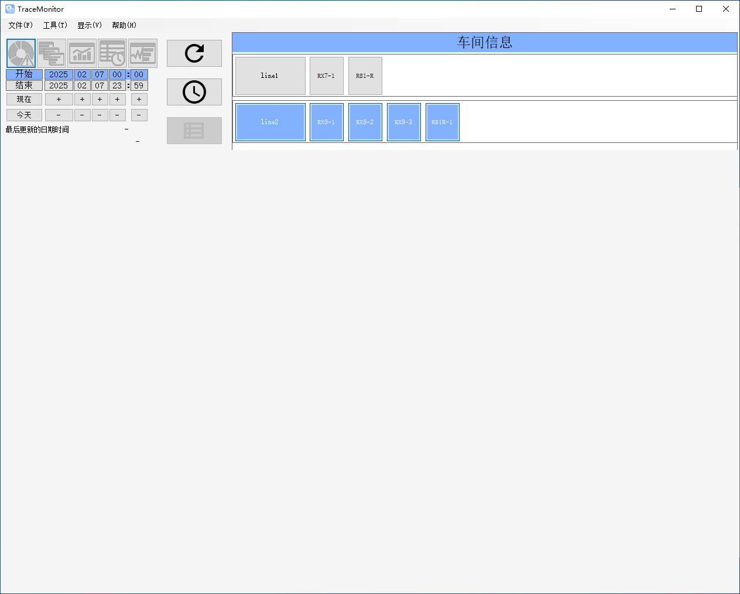740x594 pixels.
Task: Open the table with clock view icon
Action: click(112, 53)
